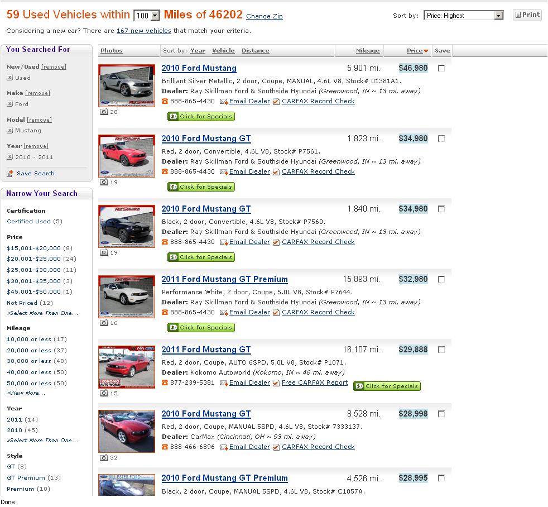The width and height of the screenshot is (548, 507).
Task: Click the Vehicle sort header
Action: [x=223, y=50]
